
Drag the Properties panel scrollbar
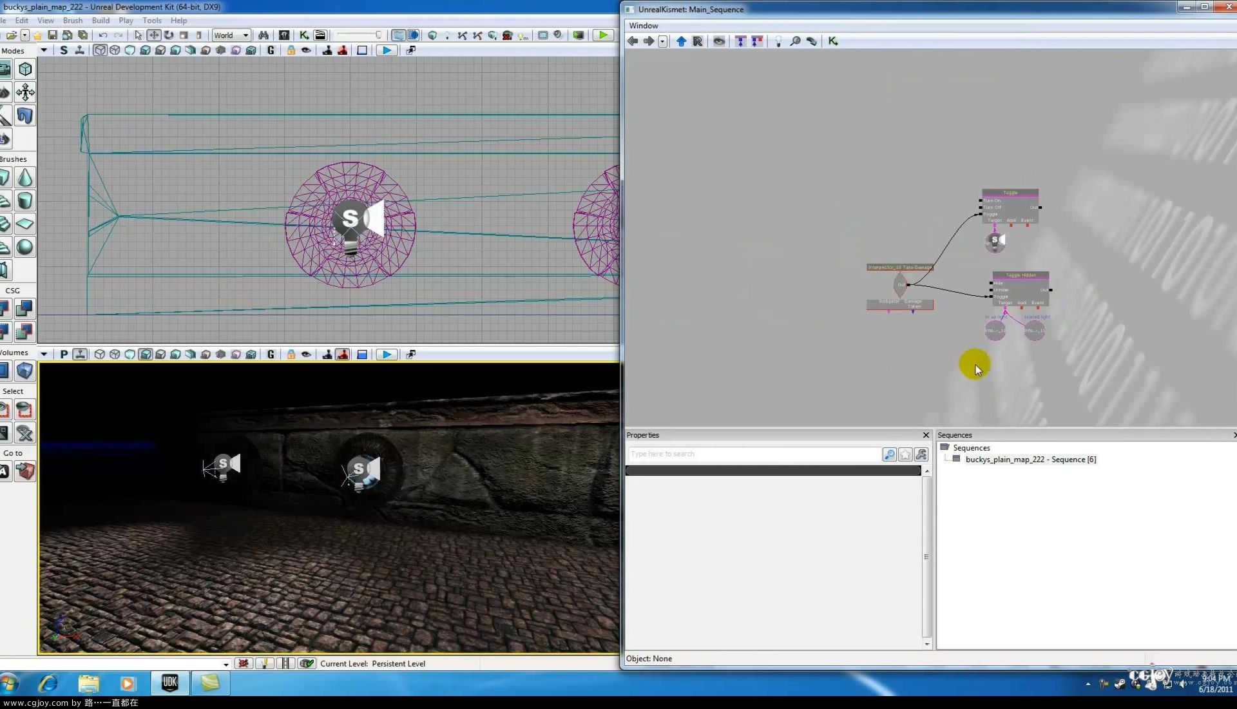pos(927,557)
